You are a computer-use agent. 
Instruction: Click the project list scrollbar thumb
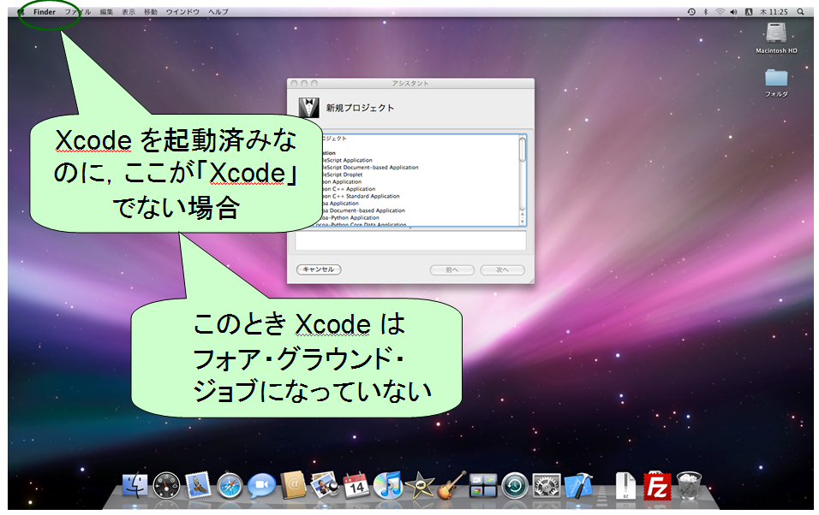[522, 149]
